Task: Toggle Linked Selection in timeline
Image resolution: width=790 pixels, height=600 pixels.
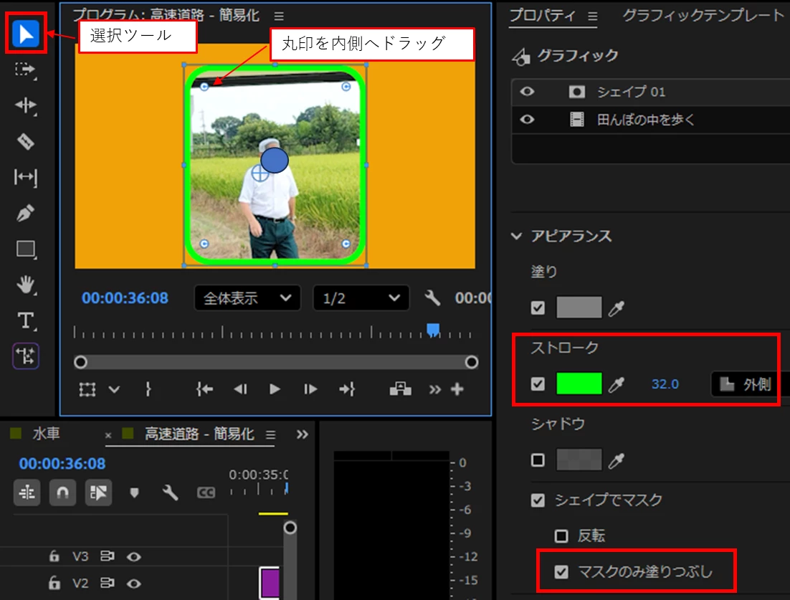Action: [98, 492]
